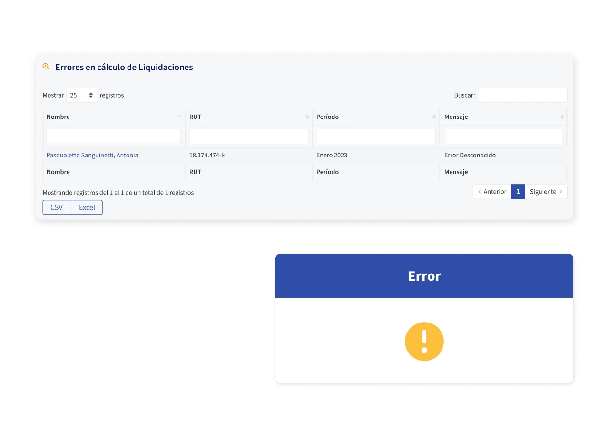Click the yellow exclamation warning icon

(x=424, y=342)
